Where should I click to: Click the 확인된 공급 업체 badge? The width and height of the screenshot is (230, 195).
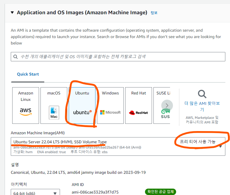click(160, 192)
